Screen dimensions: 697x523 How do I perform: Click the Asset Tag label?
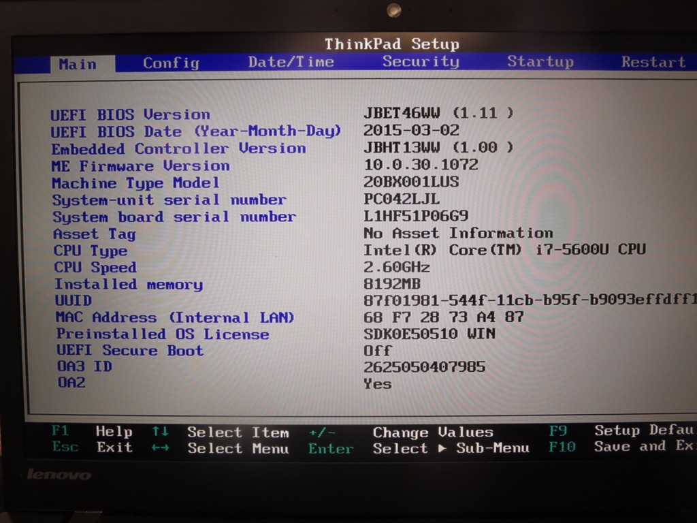click(x=94, y=234)
